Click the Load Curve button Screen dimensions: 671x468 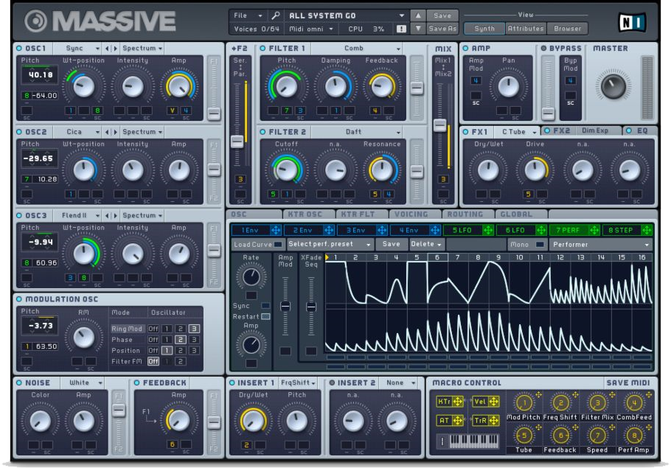coord(257,244)
